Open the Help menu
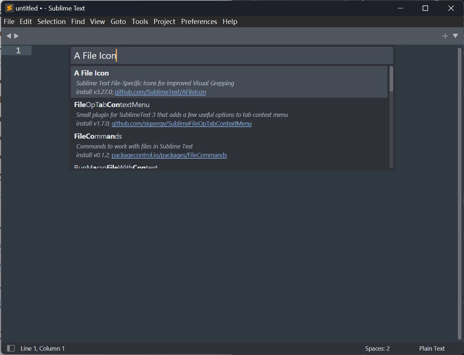This screenshot has width=464, height=355. [x=230, y=22]
